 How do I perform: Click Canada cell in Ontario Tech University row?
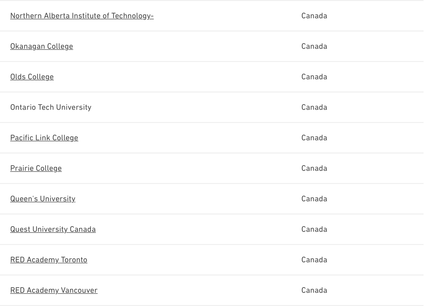coord(314,107)
